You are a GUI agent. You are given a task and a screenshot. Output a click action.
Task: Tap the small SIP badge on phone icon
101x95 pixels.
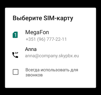(17, 53)
